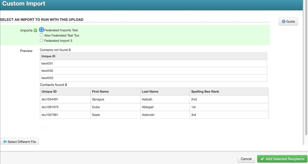Click the green checkmark beside Imports
This screenshot has width=308, height=164.
coord(35,30)
